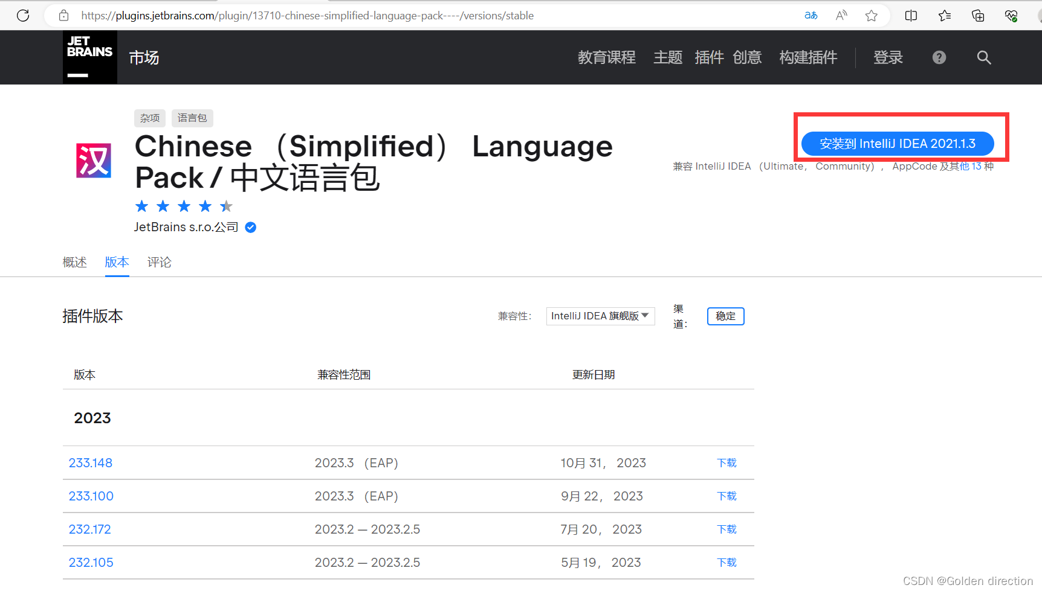Click the help question mark icon
The image size is (1042, 591).
939,57
